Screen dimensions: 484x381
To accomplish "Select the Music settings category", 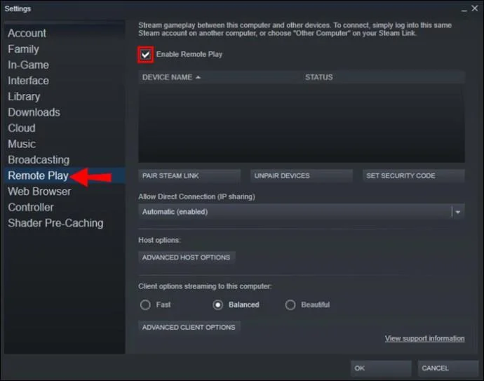I will [22, 144].
